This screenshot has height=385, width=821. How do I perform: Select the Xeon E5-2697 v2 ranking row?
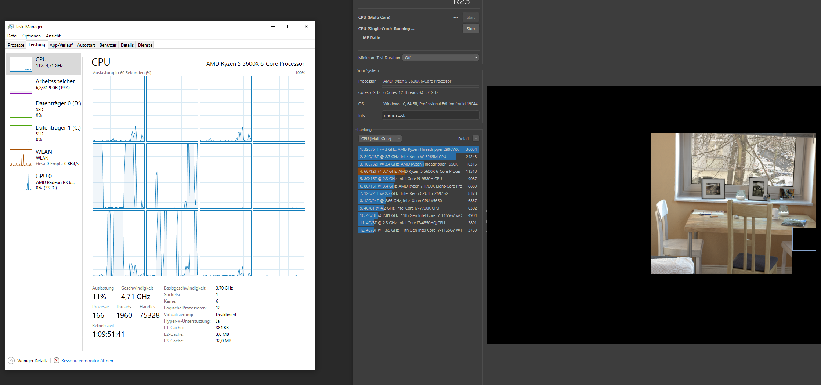419,193
